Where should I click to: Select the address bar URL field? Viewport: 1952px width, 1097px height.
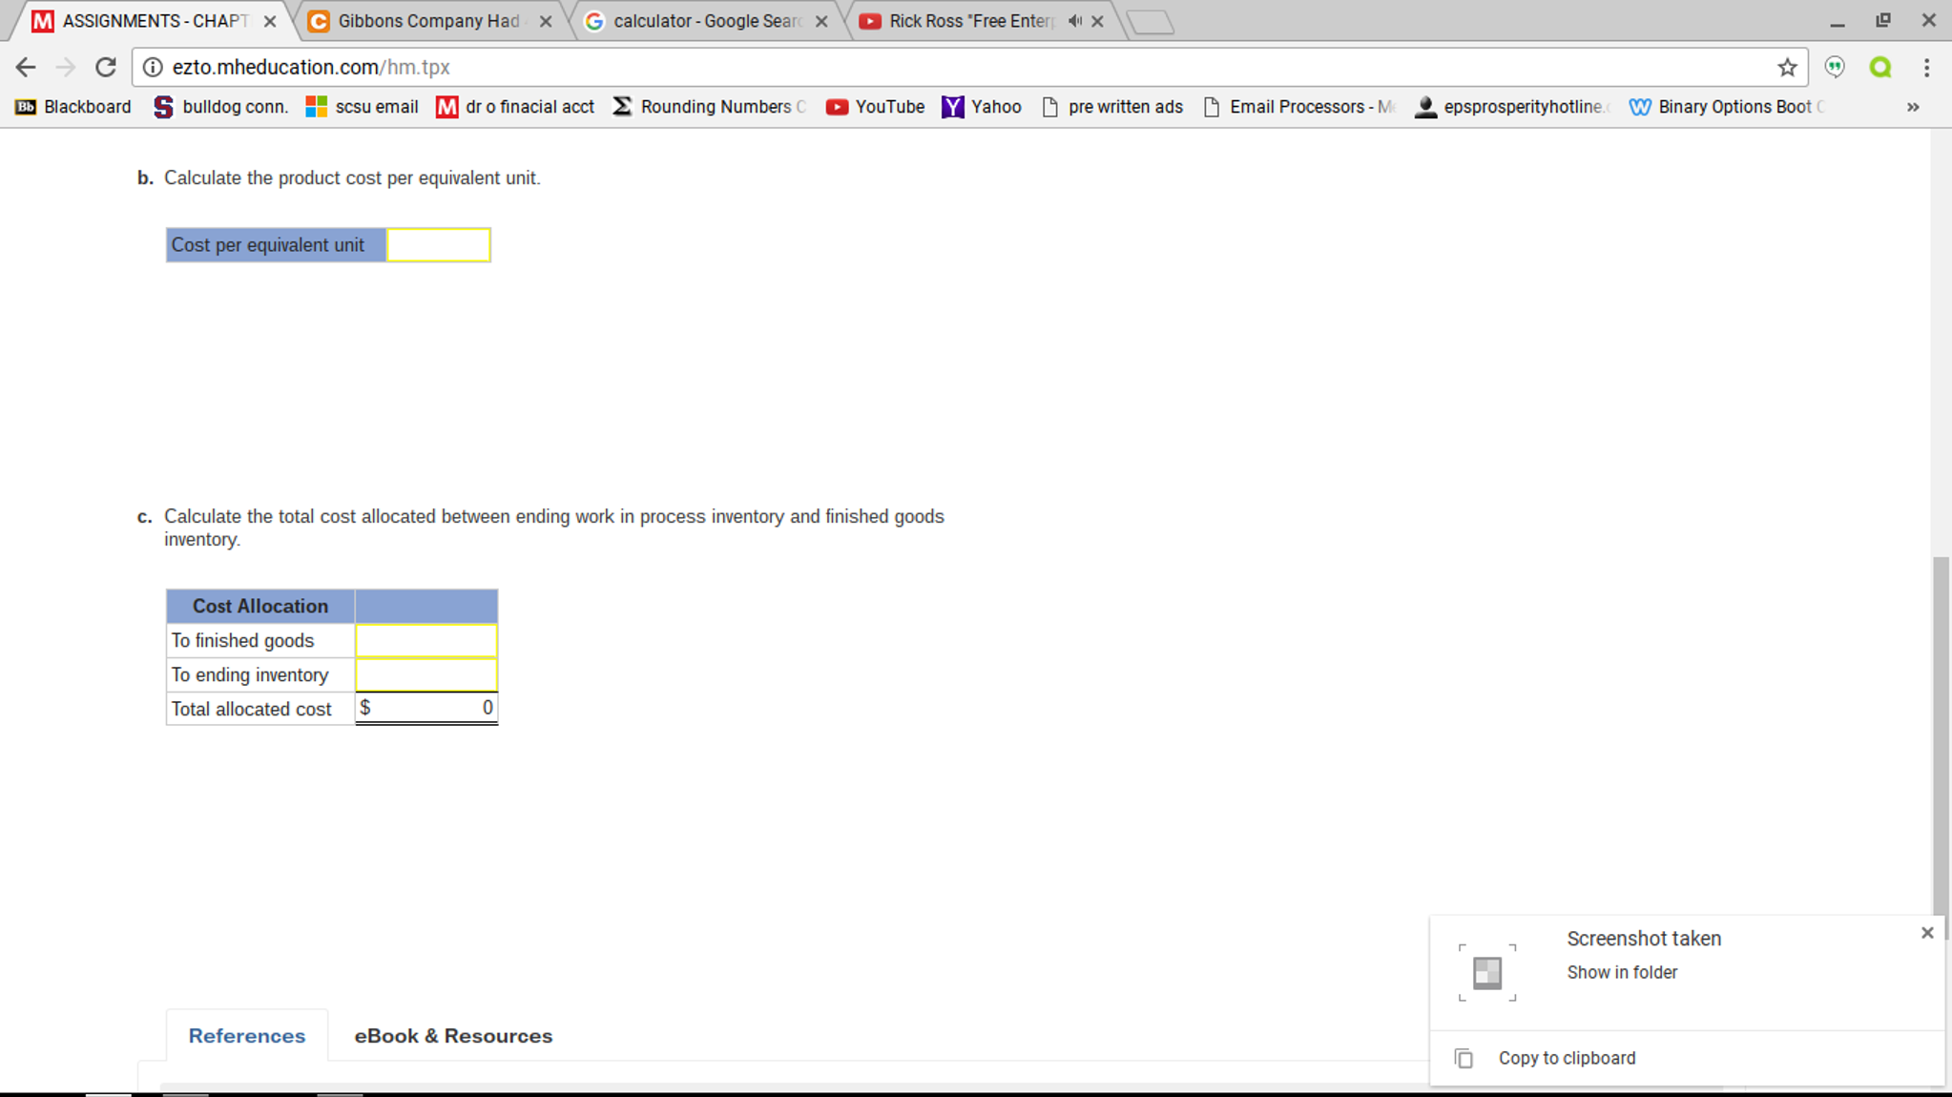coord(976,67)
